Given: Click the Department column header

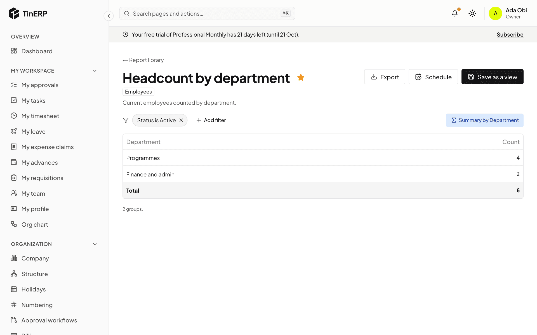Looking at the screenshot, I should coord(143,142).
